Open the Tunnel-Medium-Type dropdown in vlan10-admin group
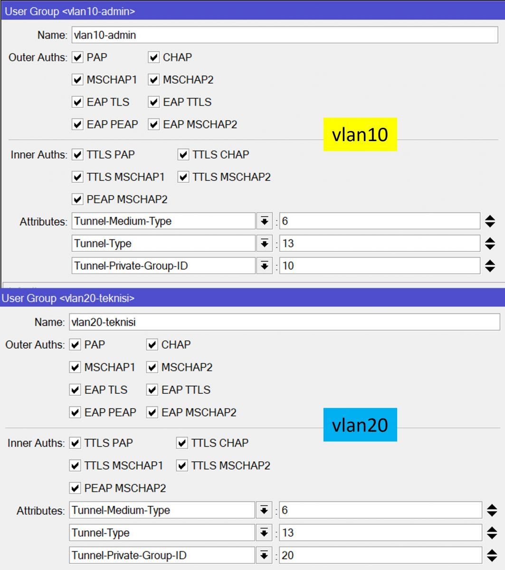 [x=264, y=221]
